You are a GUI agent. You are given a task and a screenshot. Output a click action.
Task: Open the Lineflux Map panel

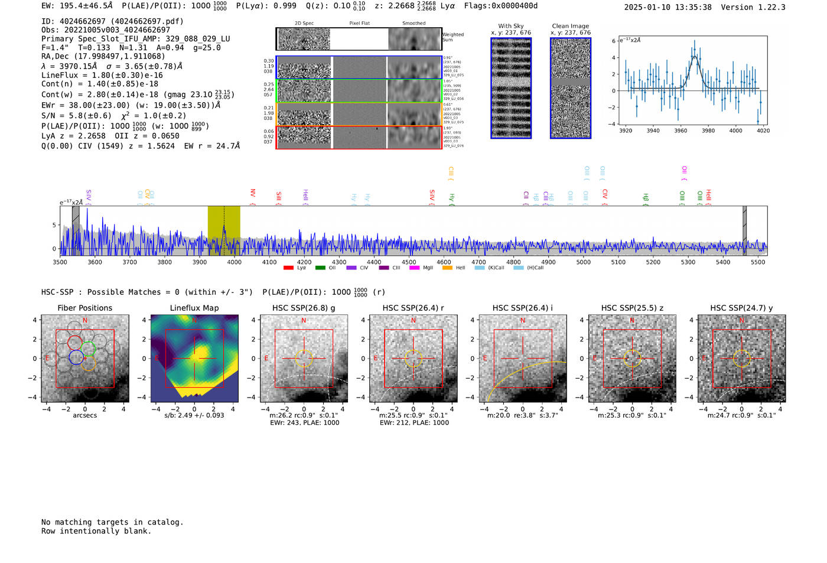[x=194, y=358]
